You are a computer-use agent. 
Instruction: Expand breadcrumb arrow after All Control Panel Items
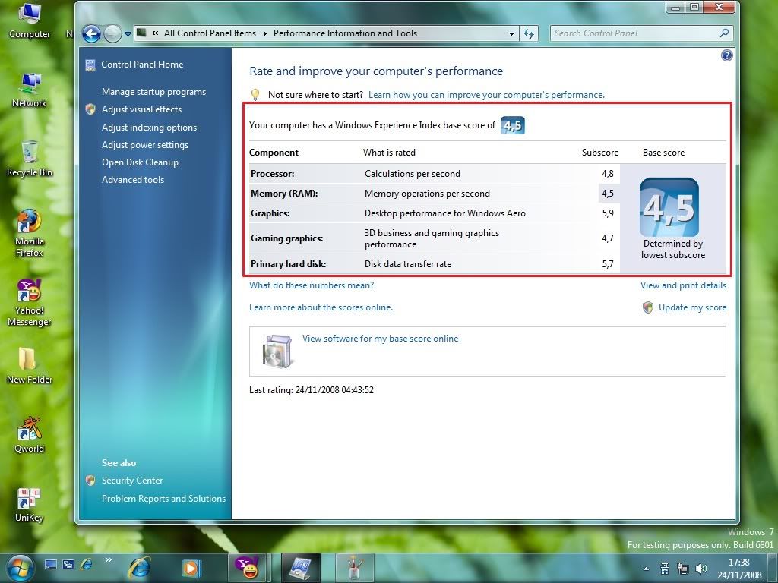264,33
